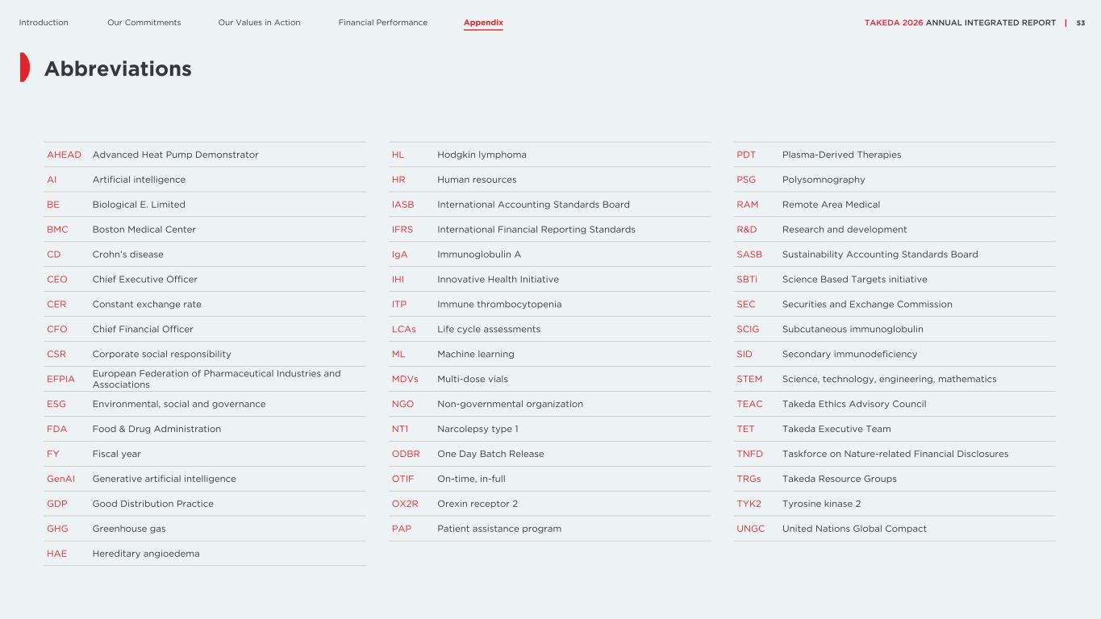The image size is (1101, 619).
Task: Switch to Our Values in Action tab
Action: (259, 23)
